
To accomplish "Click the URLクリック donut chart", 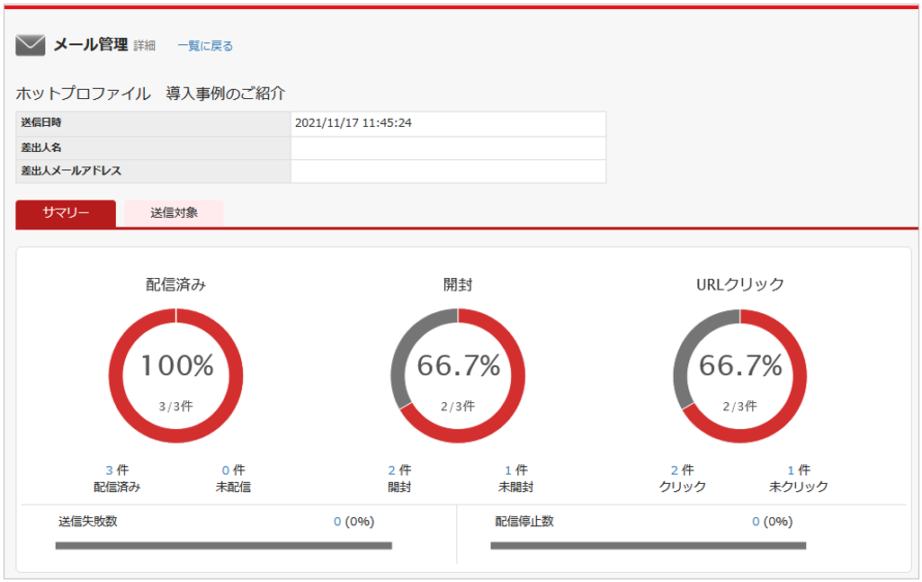I will coord(739,375).
